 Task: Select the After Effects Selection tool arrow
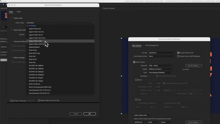coord(3,4)
